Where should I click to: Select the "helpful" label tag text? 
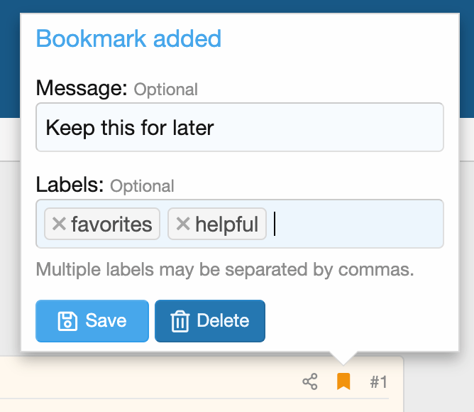(x=226, y=224)
